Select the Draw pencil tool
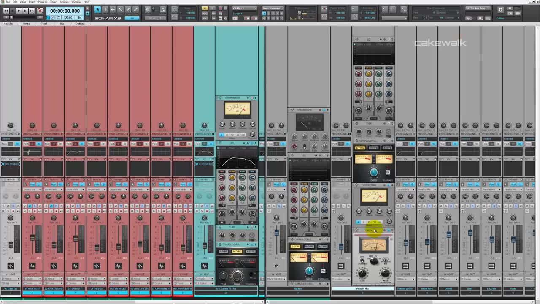Screen dimensions: 540x304 [128, 9]
